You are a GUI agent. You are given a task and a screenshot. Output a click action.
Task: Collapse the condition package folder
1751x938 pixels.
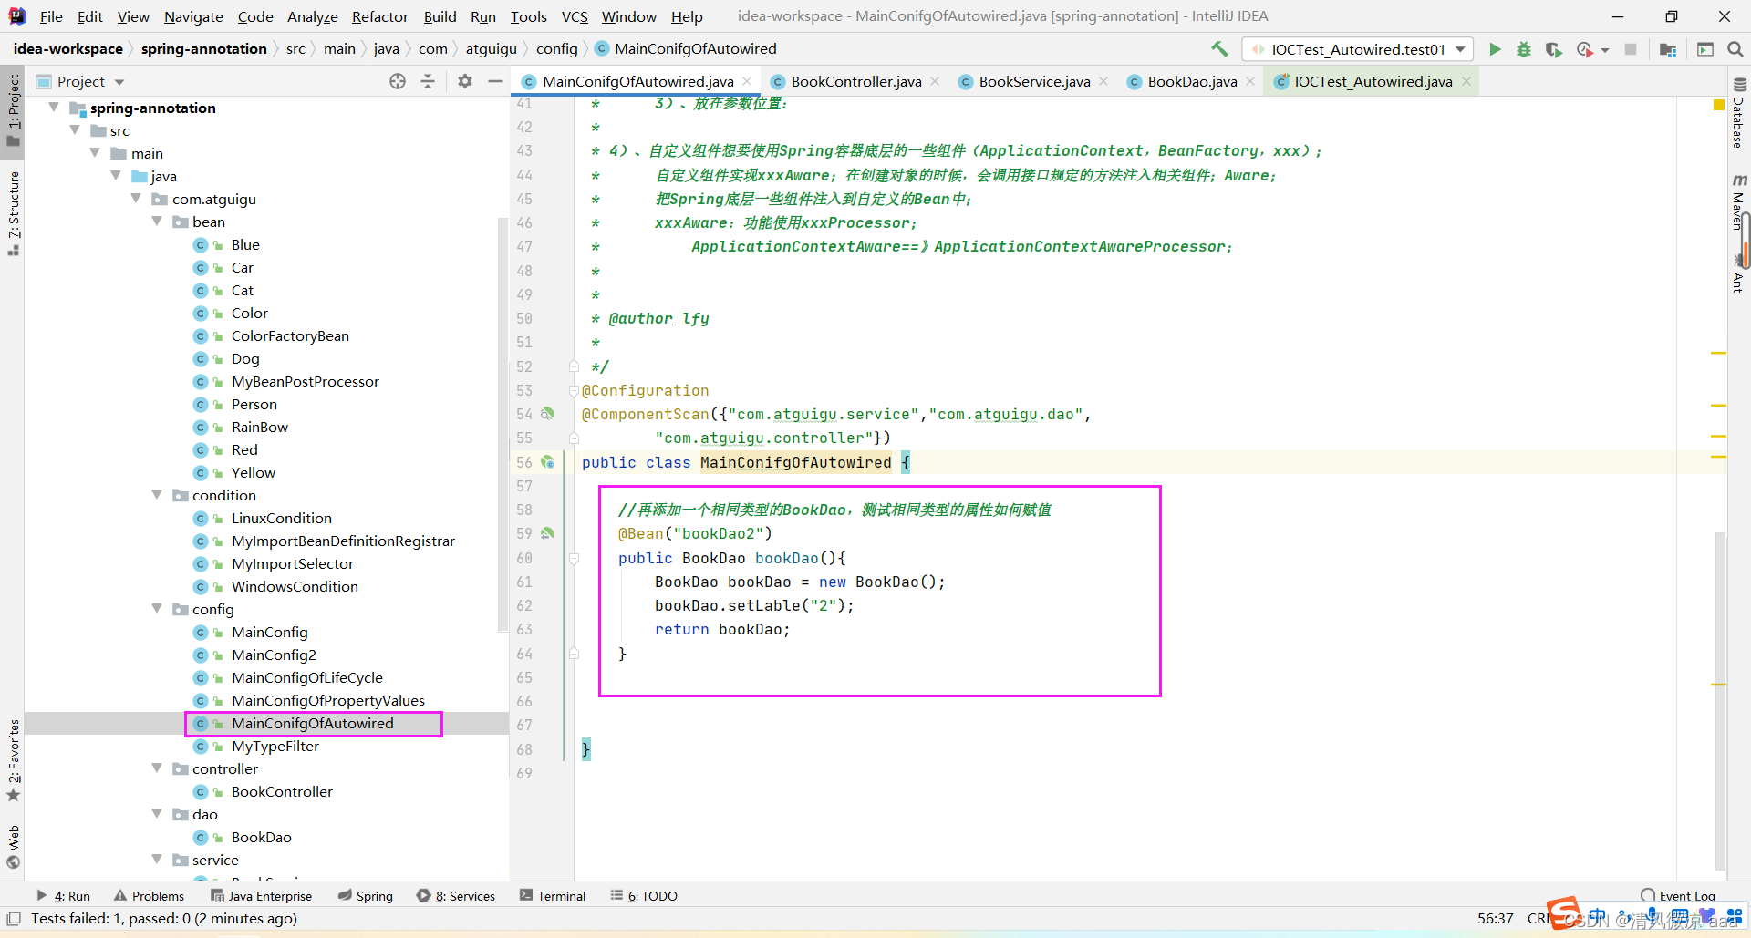tap(157, 495)
